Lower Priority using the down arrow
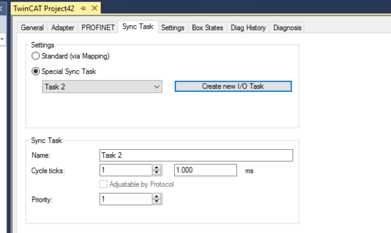Screen dimensions: 391x233 click(157, 202)
